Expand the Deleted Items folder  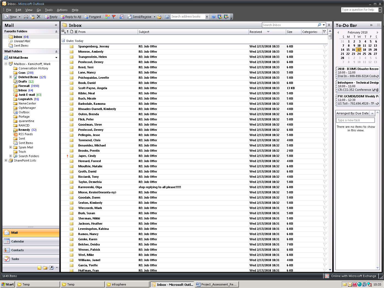(x=10, y=77)
